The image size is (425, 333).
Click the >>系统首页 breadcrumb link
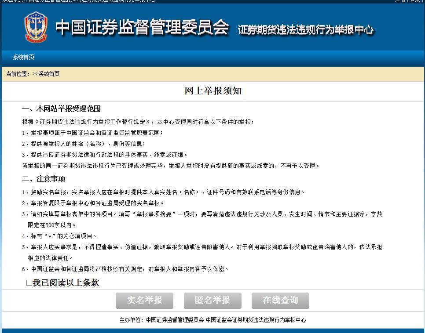pyautogui.click(x=46, y=74)
